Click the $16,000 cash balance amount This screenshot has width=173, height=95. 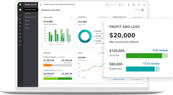pyautogui.click(x=48, y=22)
